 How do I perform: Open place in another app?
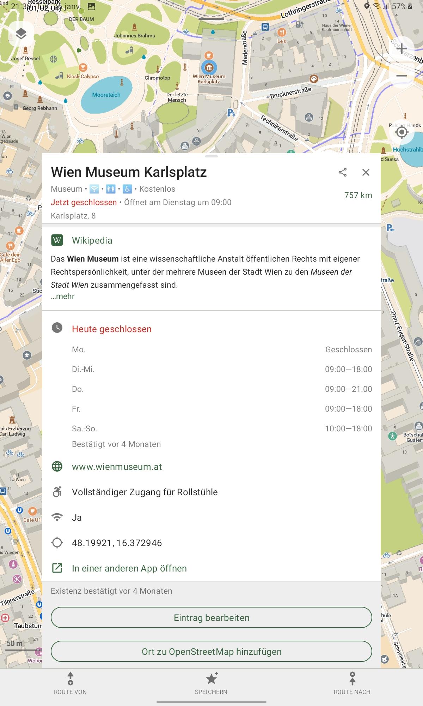129,568
